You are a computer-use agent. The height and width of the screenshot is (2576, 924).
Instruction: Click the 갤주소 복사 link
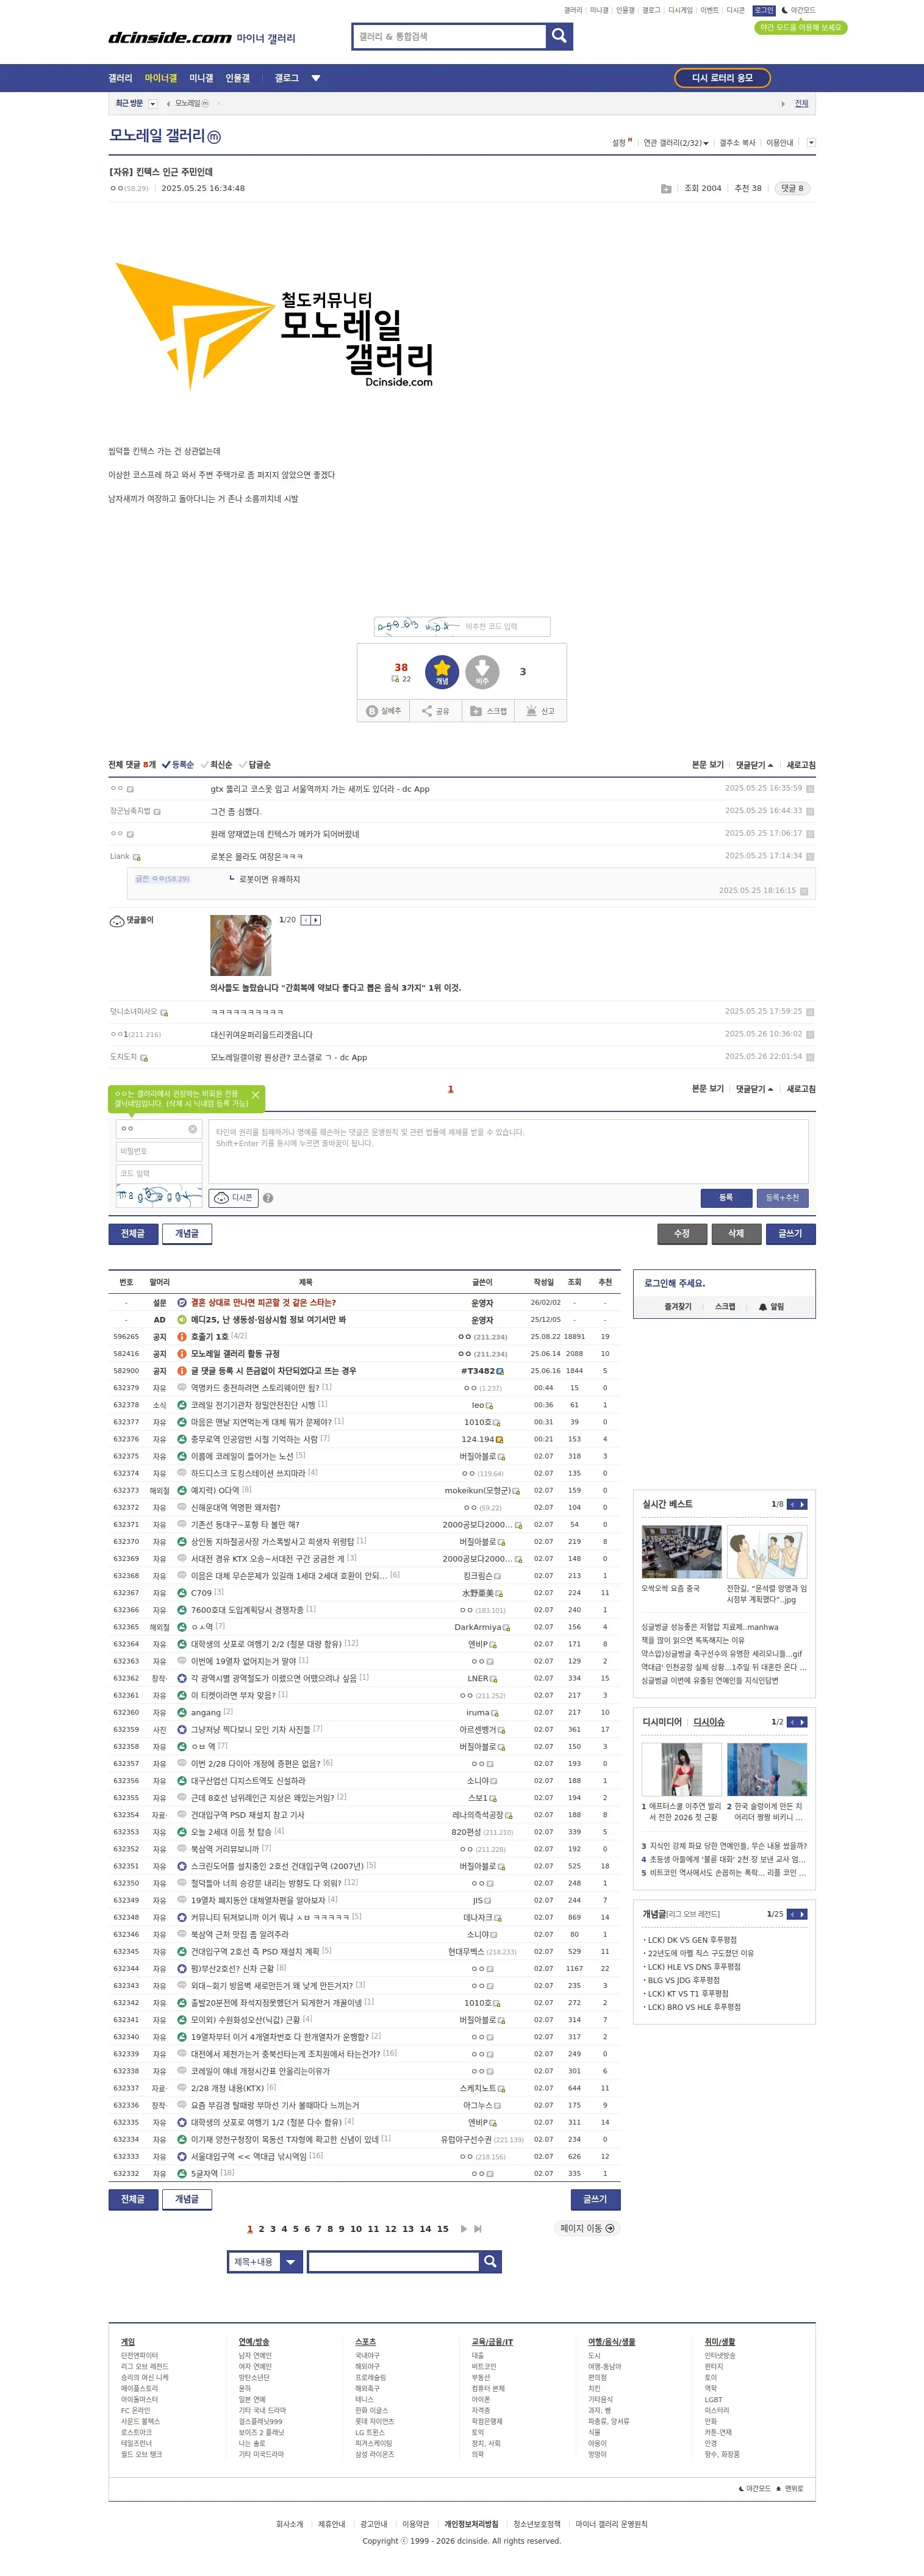click(x=738, y=143)
